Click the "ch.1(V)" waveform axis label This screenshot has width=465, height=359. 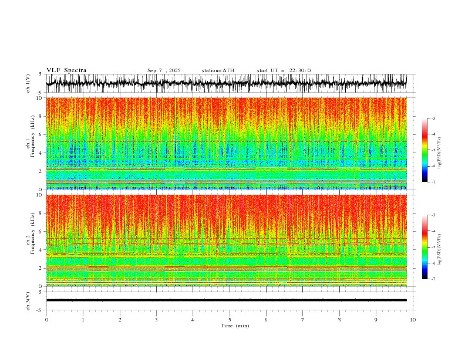[28, 83]
